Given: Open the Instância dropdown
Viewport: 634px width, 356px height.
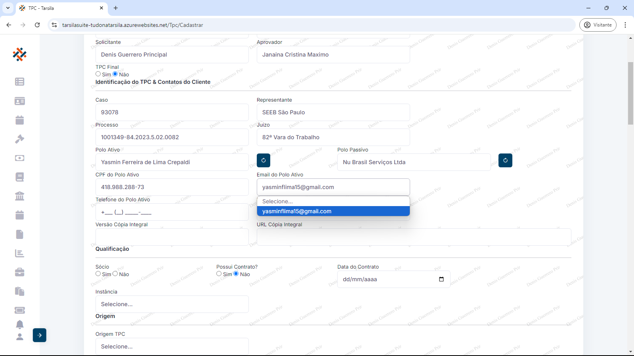Looking at the screenshot, I should (172, 304).
